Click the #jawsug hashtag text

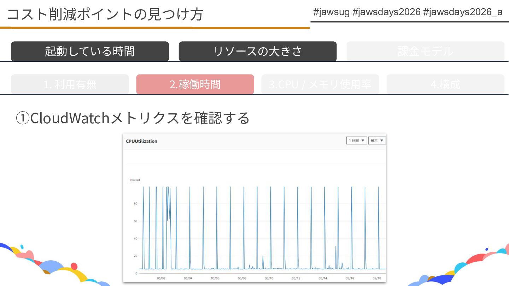(332, 12)
